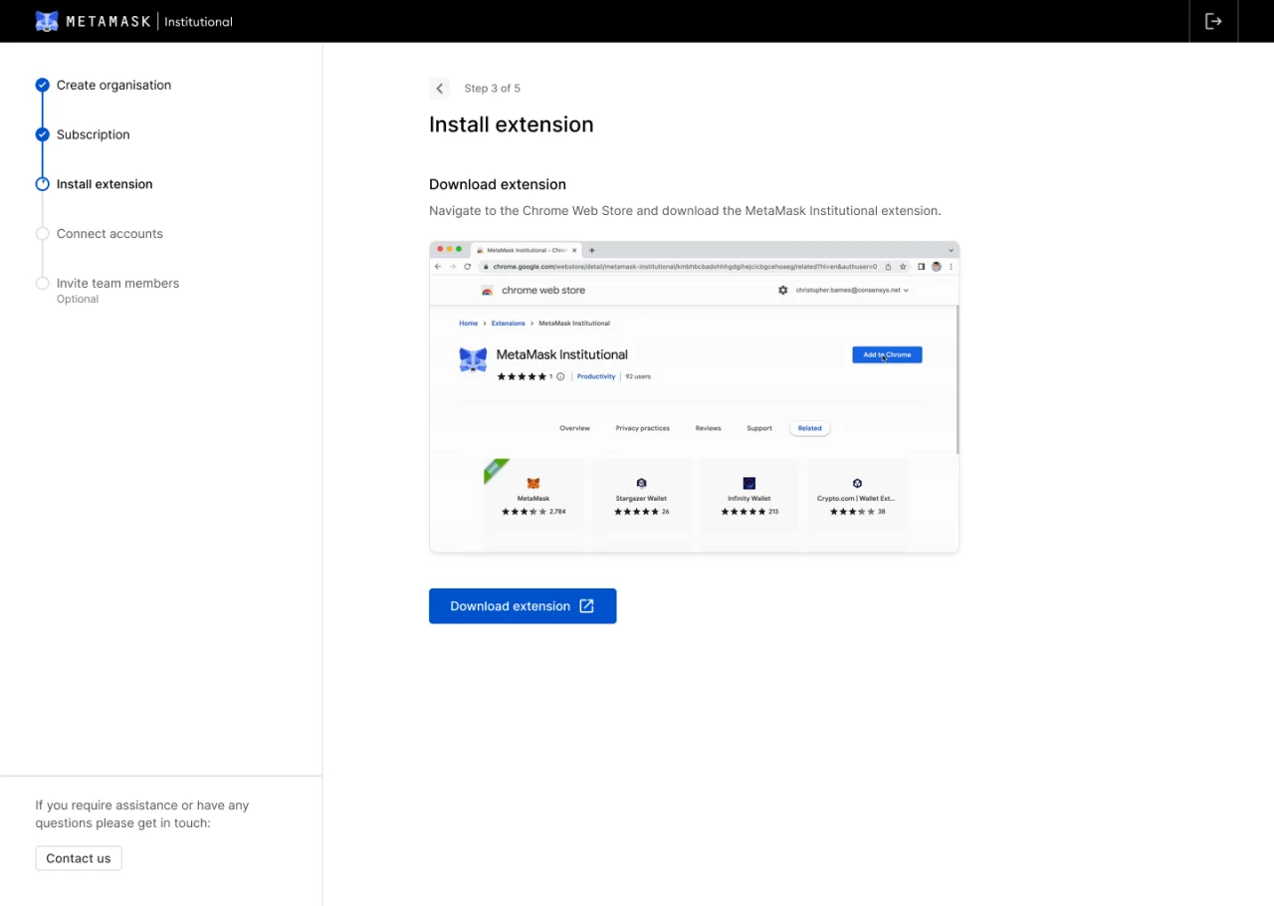Image resolution: width=1274 pixels, height=906 pixels.
Task: Click the Optional label under Invite team members
Action: (x=78, y=300)
